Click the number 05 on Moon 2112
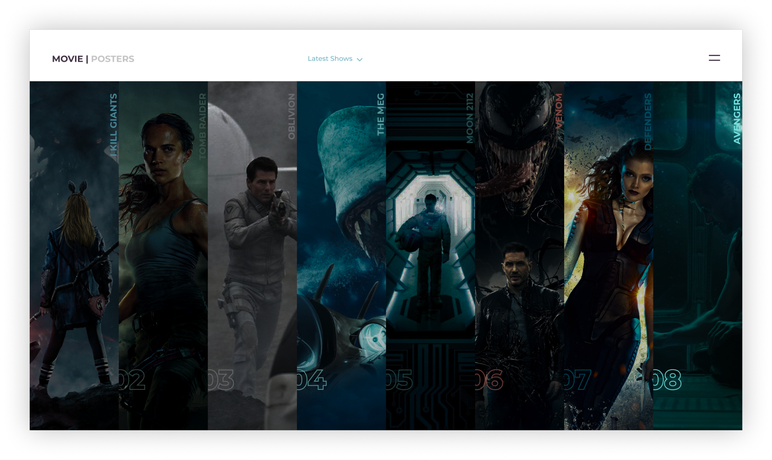 pyautogui.click(x=399, y=380)
